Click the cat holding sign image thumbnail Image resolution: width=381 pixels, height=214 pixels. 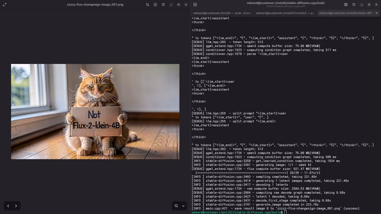coord(95,111)
